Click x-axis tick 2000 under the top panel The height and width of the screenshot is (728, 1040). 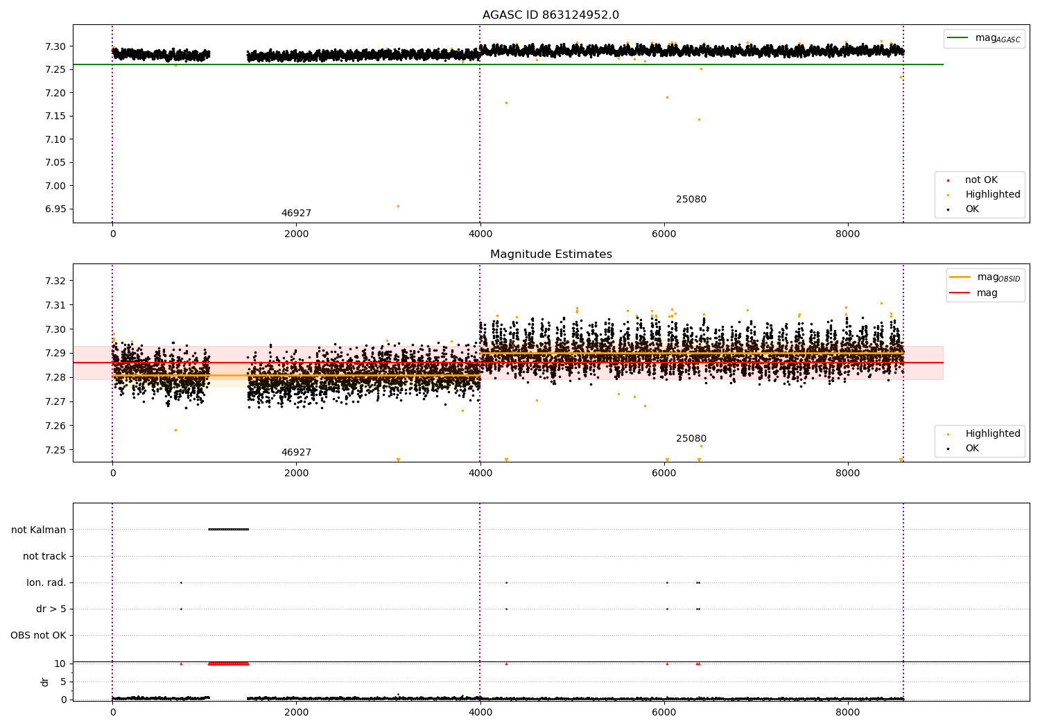pos(296,234)
